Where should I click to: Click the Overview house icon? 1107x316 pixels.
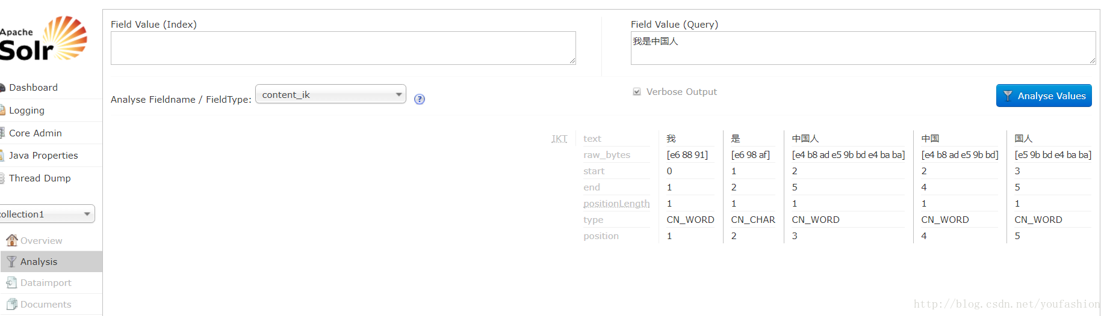(x=11, y=240)
